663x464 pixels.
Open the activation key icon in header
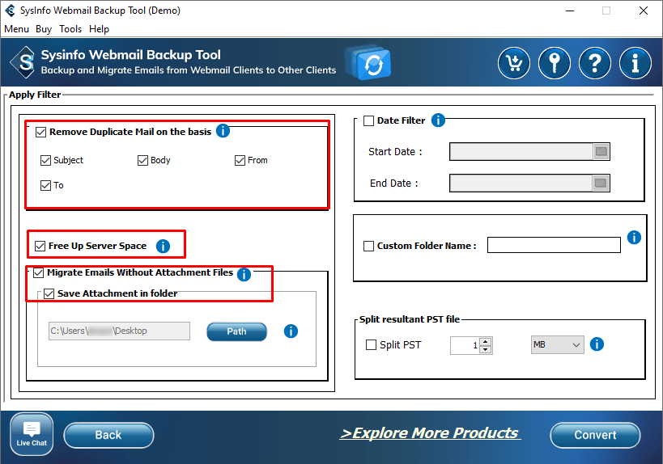click(x=555, y=63)
